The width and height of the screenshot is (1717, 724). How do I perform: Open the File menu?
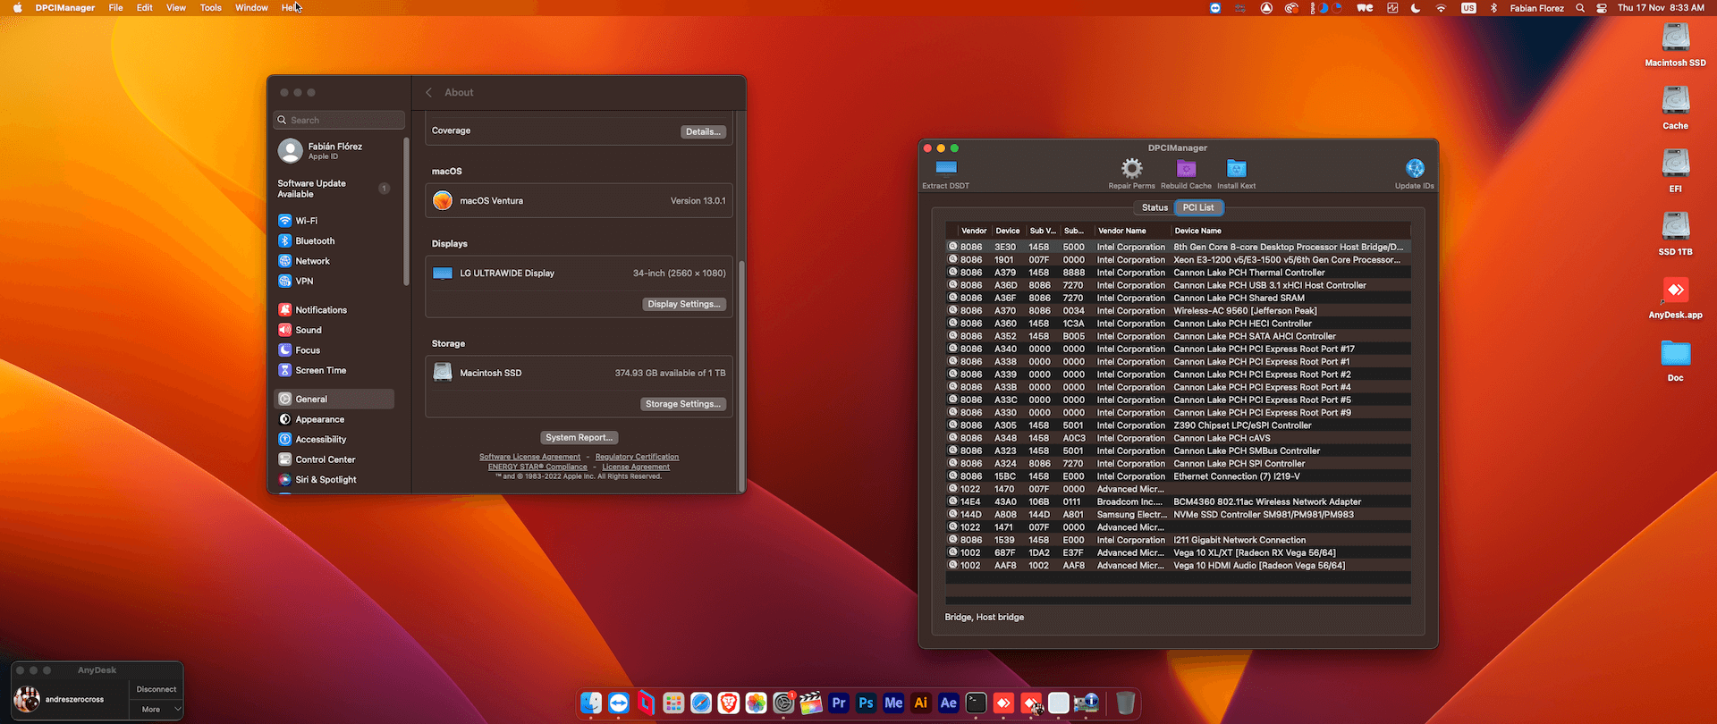click(x=116, y=8)
